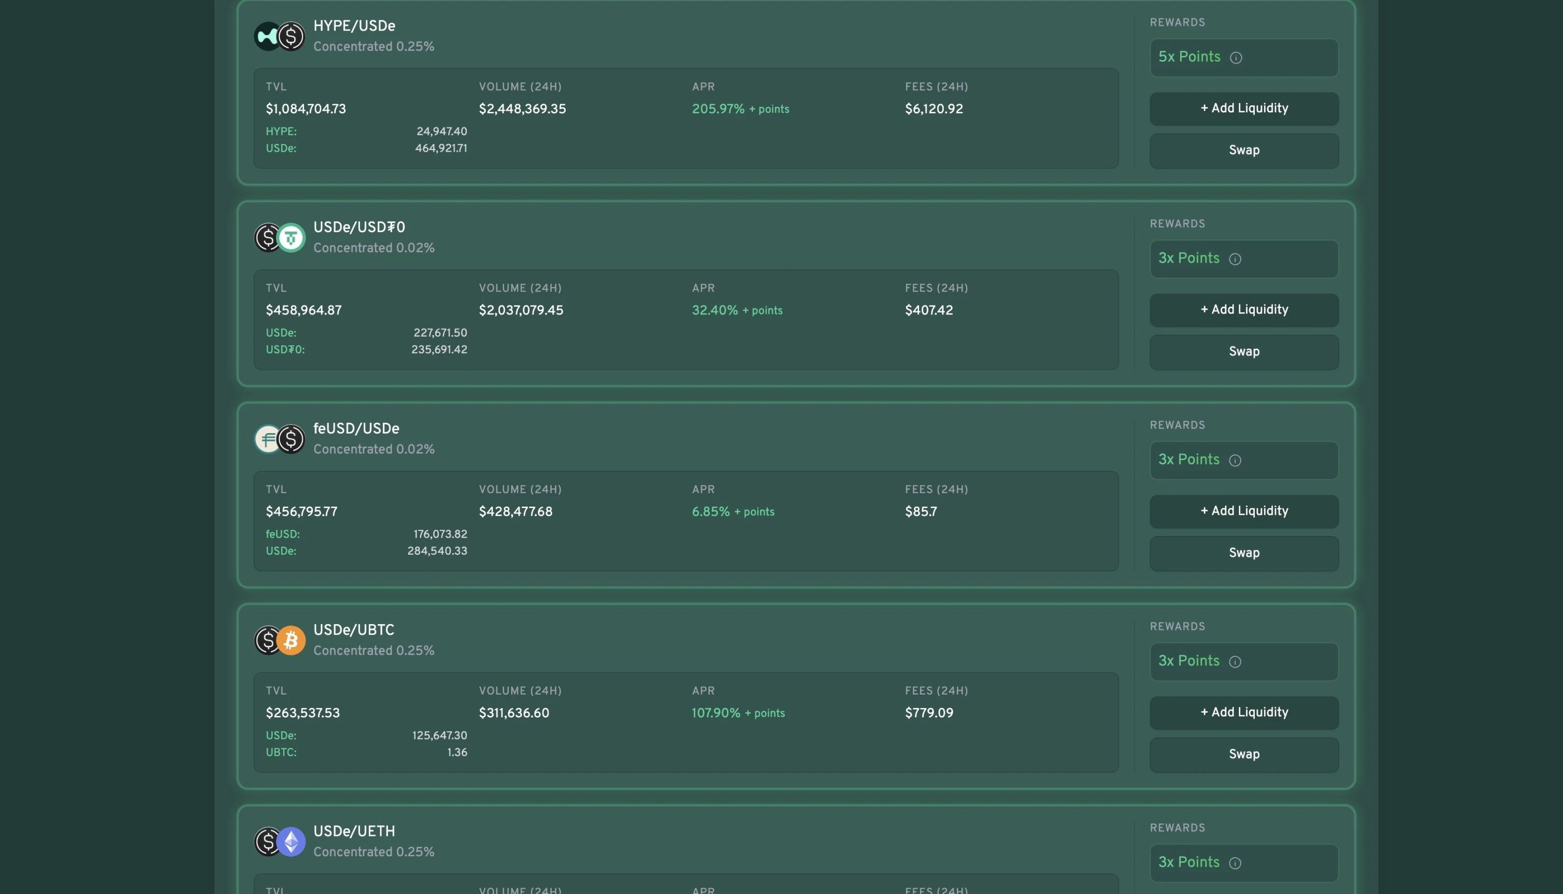Open info icon beside USDe/UBTC 3x Points
1563x894 pixels.
coord(1235,662)
